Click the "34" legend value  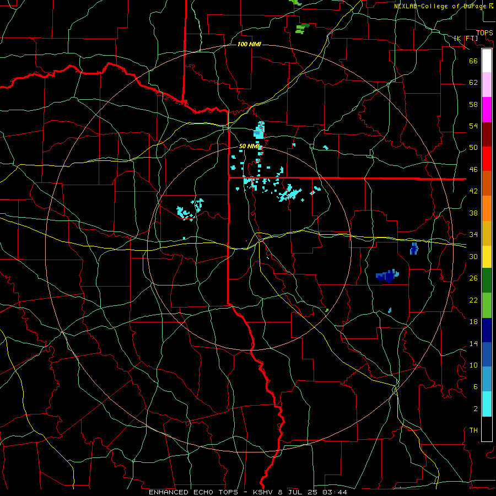pyautogui.click(x=473, y=235)
